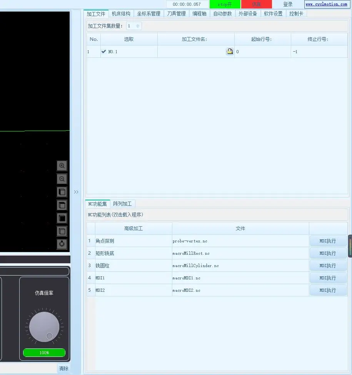The height and width of the screenshot is (375, 352).
Task: Switch to 刀具管理 tab
Action: point(176,13)
